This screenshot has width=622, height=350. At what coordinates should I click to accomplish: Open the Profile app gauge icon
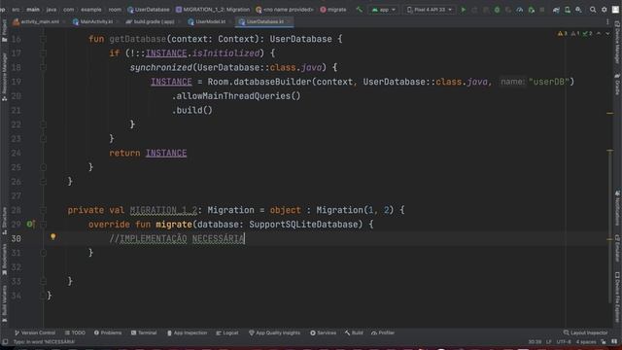point(520,10)
